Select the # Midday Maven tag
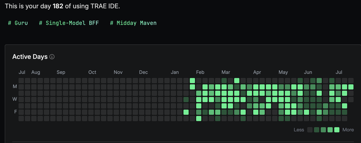361x143 pixels. pos(133,23)
